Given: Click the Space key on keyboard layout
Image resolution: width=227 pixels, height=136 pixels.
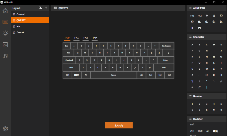Looking at the screenshot, I should 114,75.
